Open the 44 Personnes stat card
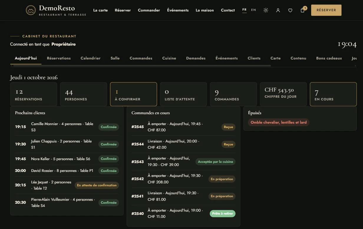 [x=83, y=94]
